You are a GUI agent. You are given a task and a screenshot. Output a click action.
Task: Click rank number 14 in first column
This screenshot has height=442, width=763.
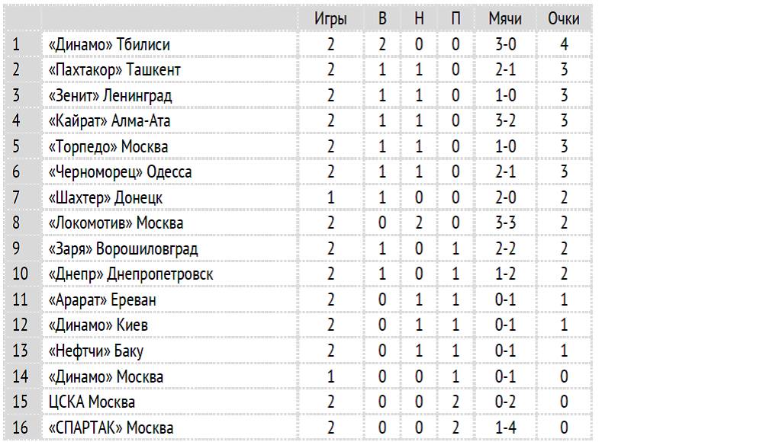point(21,376)
